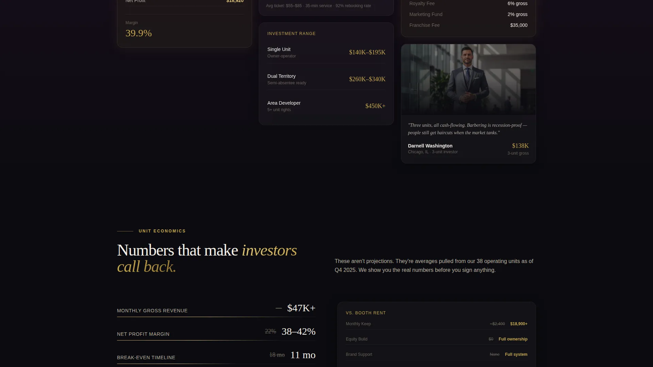Select the Single Unit investment row

[x=326, y=52]
